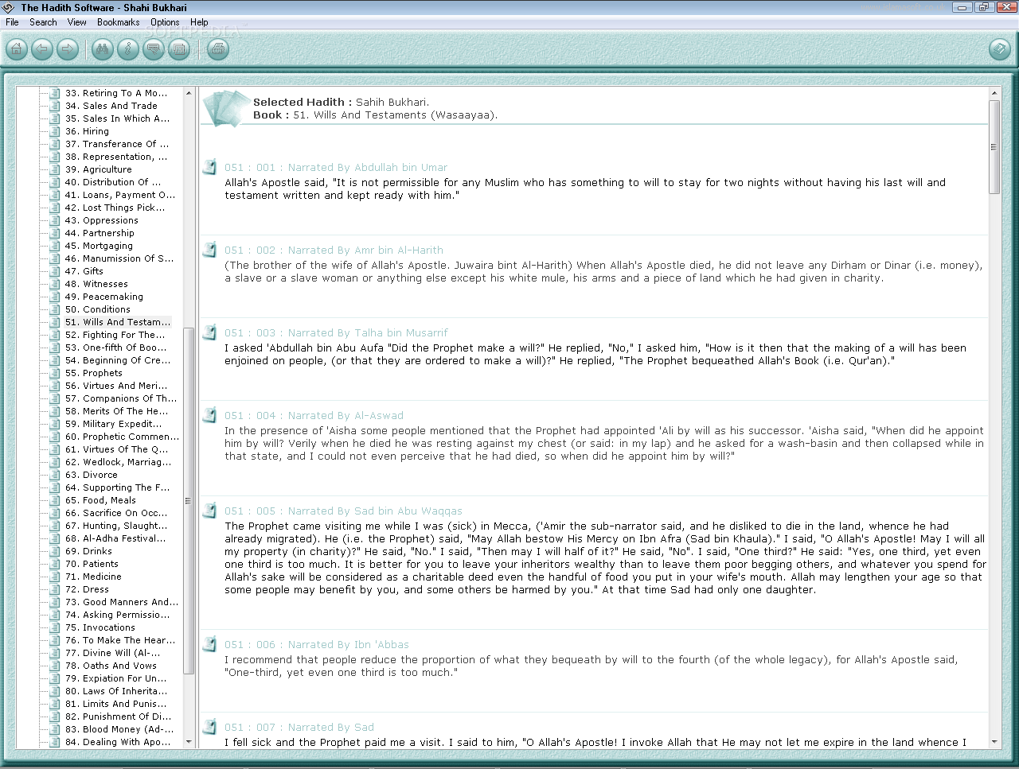The image size is (1019, 769).
Task: Select book 43. Oppressions
Action: click(102, 220)
